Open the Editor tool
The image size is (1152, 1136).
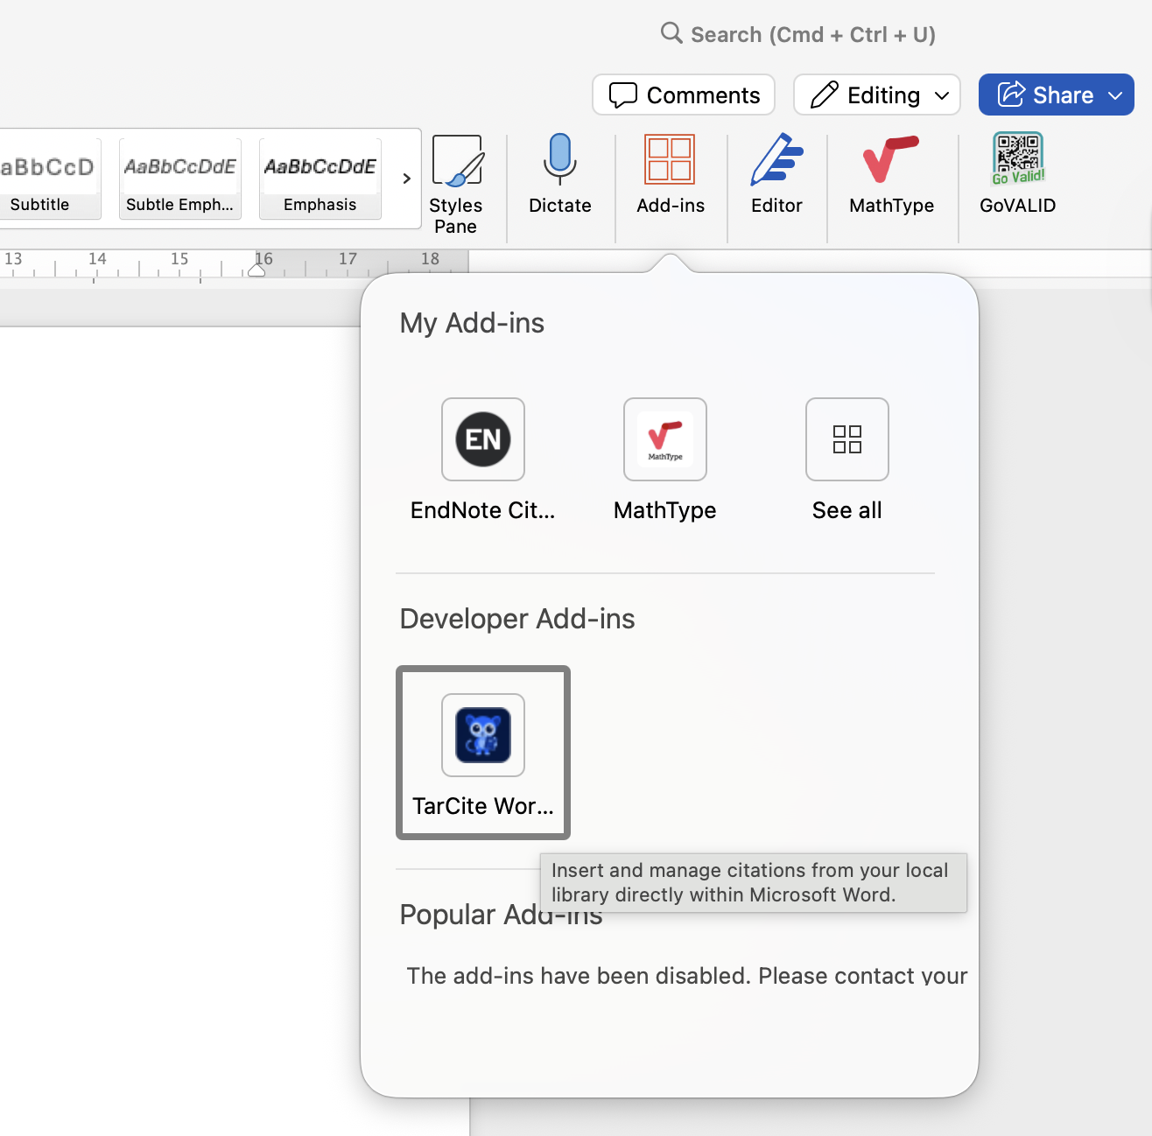pos(776,174)
